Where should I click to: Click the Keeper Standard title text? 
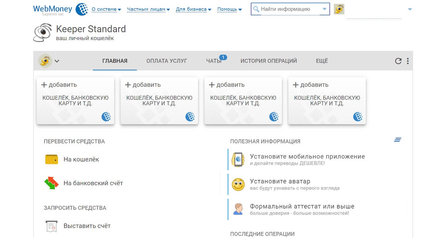91,29
